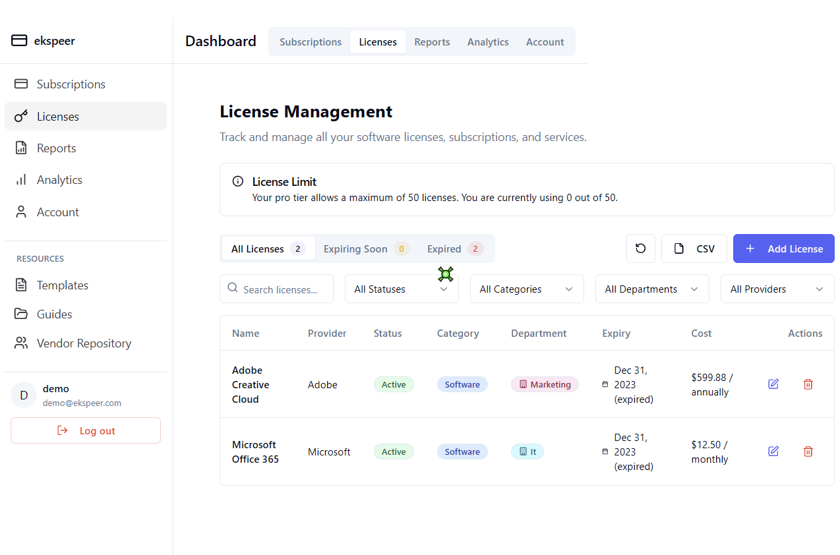Click the ekspeer logo icon
Viewport: 840px width, 555px height.
pyautogui.click(x=19, y=41)
